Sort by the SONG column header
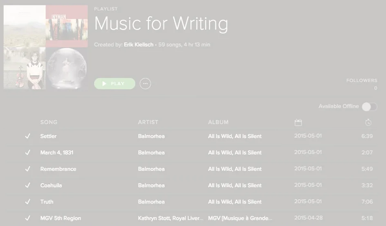This screenshot has height=226, width=386. [49, 122]
